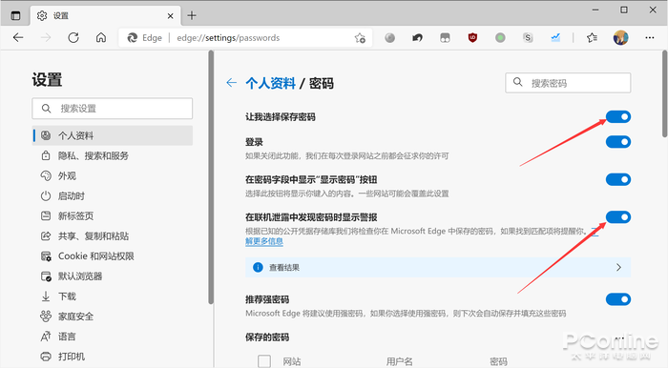Click the 用户名 column header

399,361
